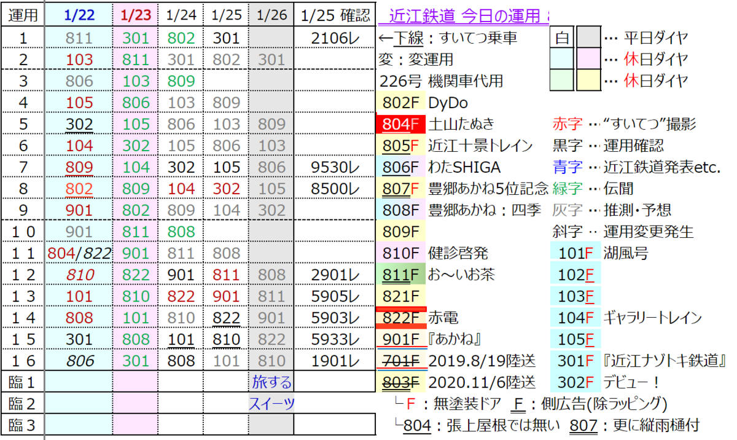Select the 821F legend cell
Viewport: 737px width, 440px height.
click(x=400, y=296)
